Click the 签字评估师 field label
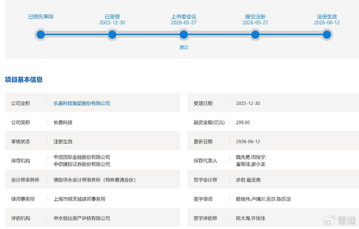The height and width of the screenshot is (229, 359). pyautogui.click(x=205, y=218)
